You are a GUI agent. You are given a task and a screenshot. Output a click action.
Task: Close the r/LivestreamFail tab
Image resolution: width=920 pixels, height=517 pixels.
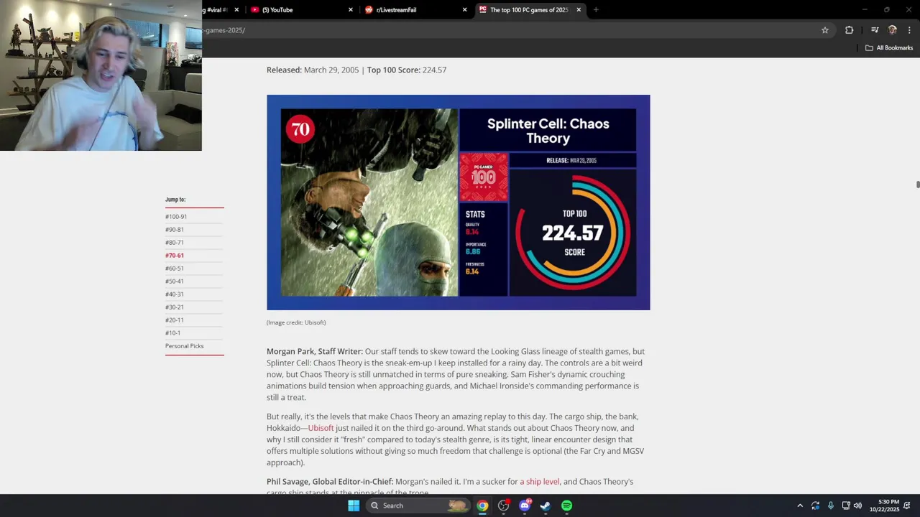[x=465, y=10]
